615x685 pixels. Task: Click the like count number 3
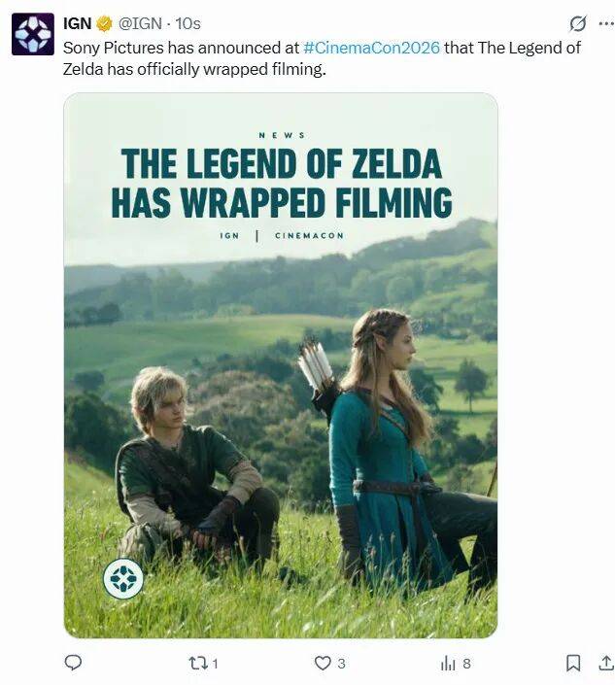[x=342, y=664]
